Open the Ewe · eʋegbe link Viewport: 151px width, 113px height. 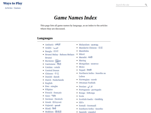click(x=51, y=86)
